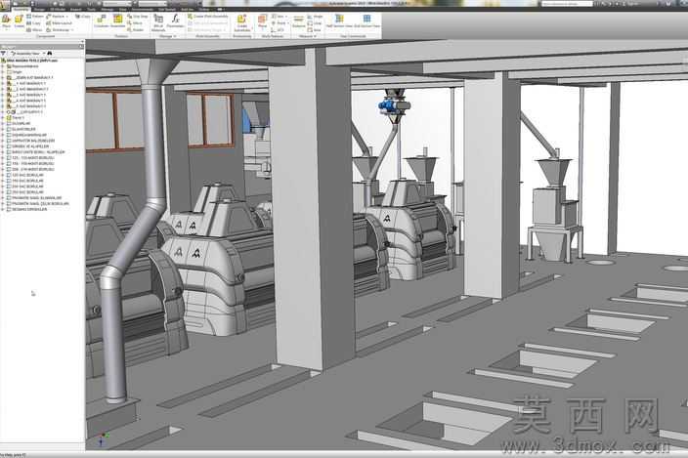This screenshot has height=458, width=688.
Task: Switch to the Tools ribbon tab
Action: click(x=91, y=9)
